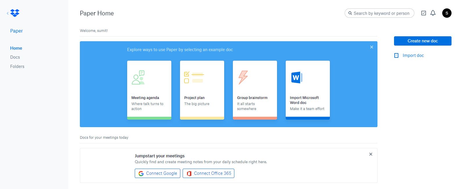Close the blue example docs banner
Viewport: 455px width, 189px height.
[x=372, y=47]
